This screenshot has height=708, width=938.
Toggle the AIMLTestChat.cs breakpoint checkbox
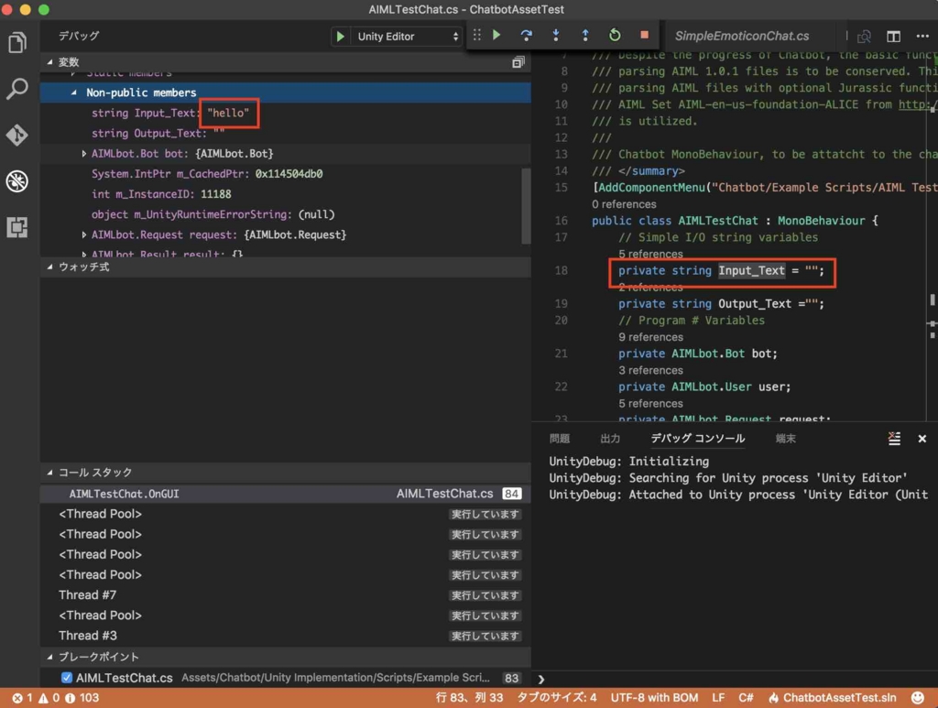point(66,678)
